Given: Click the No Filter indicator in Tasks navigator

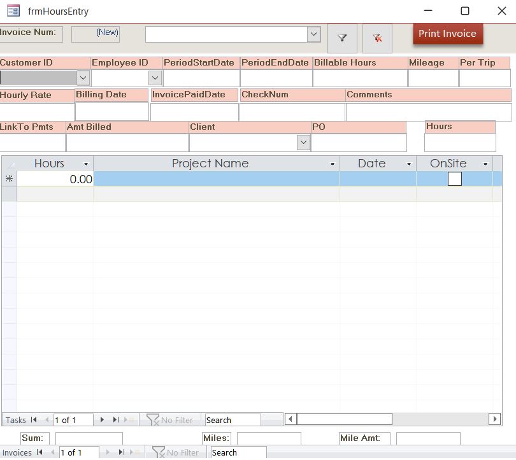Looking at the screenshot, I should 170,419.
